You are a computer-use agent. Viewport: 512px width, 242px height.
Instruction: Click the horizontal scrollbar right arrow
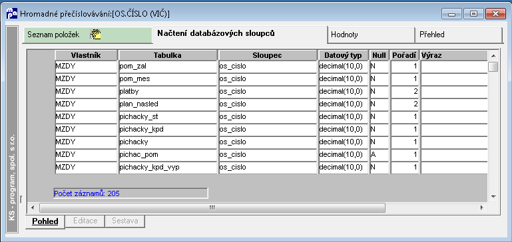481,207
